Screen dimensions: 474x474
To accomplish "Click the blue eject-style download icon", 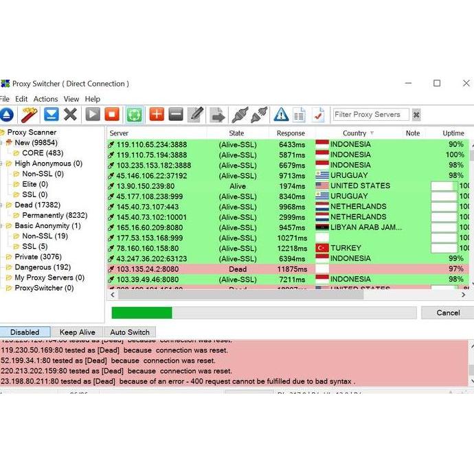I will tap(6, 115).
